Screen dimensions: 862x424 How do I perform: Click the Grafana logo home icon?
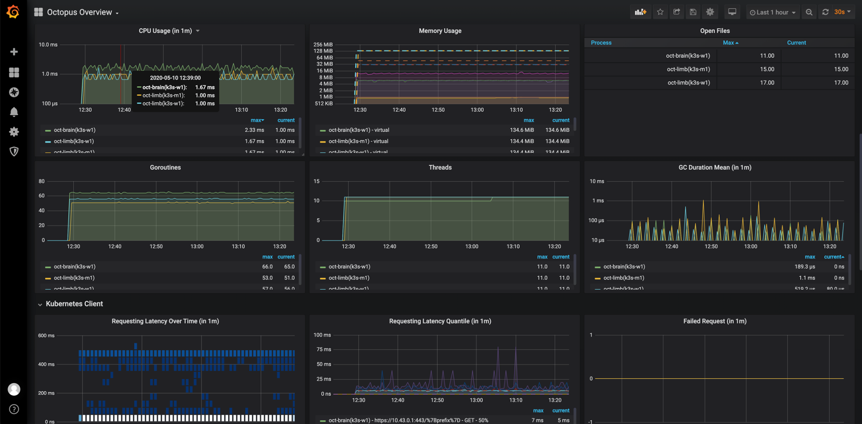click(x=13, y=12)
